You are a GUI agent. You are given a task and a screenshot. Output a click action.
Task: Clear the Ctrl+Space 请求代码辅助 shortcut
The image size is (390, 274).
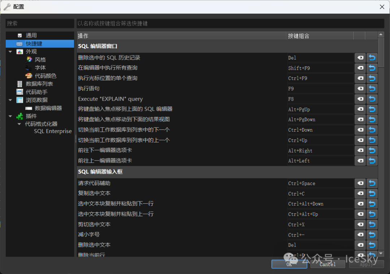tap(360, 184)
